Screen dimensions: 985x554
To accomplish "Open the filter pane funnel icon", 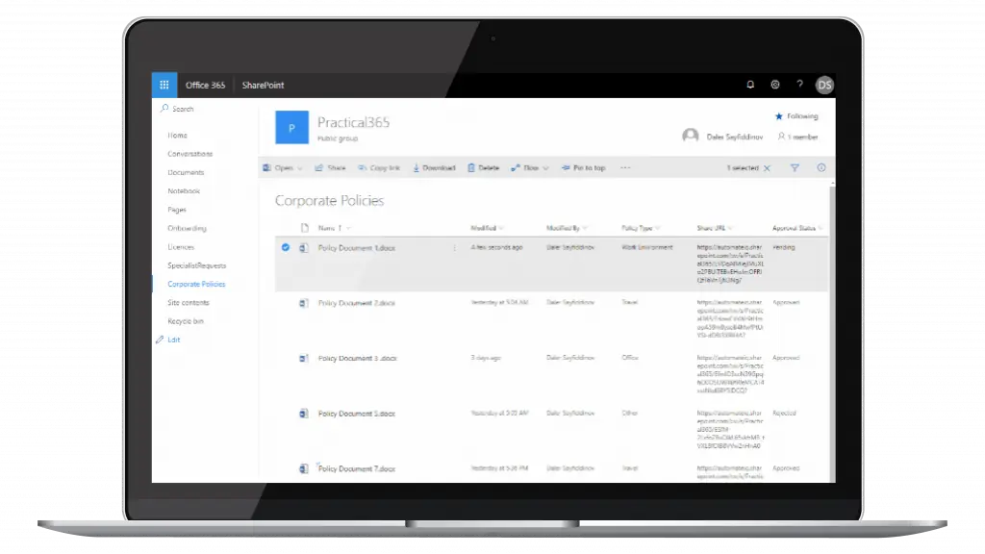I will [796, 167].
